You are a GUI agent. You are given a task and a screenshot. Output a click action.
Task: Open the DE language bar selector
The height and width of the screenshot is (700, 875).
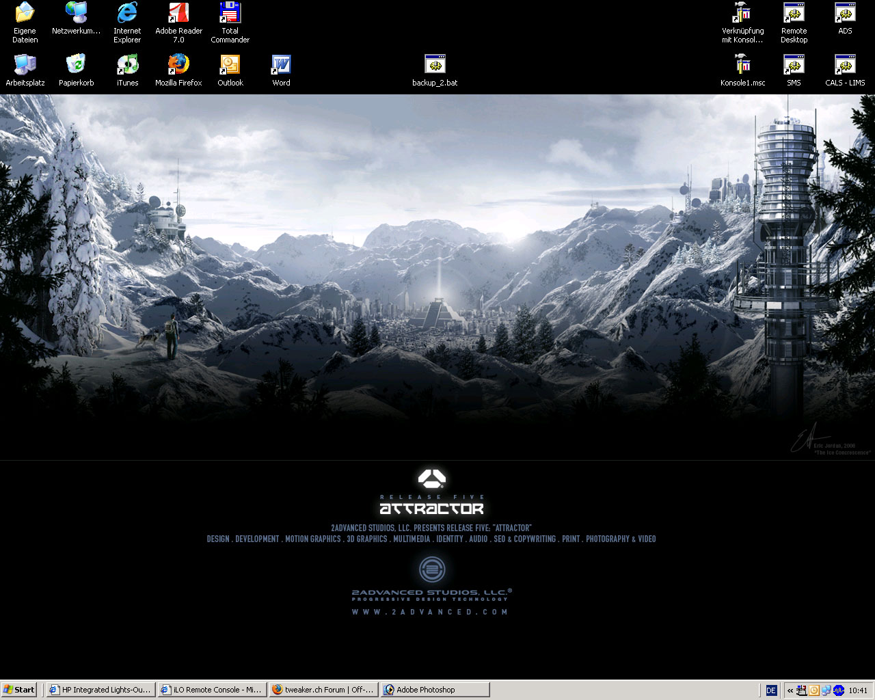771,690
